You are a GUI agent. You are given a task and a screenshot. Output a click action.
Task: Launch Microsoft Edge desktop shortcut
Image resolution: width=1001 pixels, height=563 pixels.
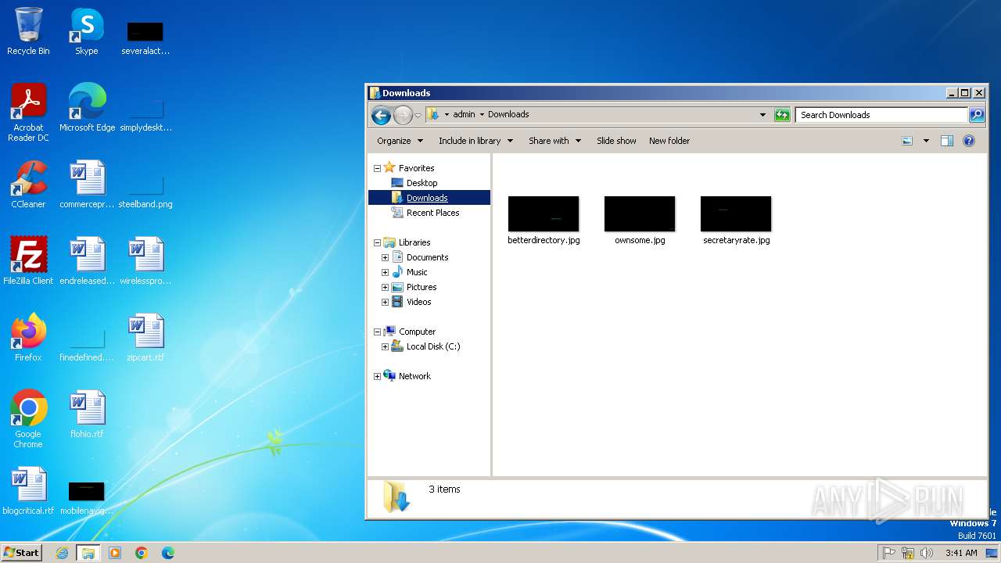pos(87,108)
